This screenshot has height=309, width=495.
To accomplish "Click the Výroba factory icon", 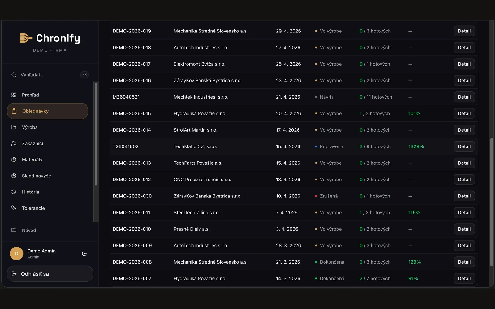I will 14,127.
